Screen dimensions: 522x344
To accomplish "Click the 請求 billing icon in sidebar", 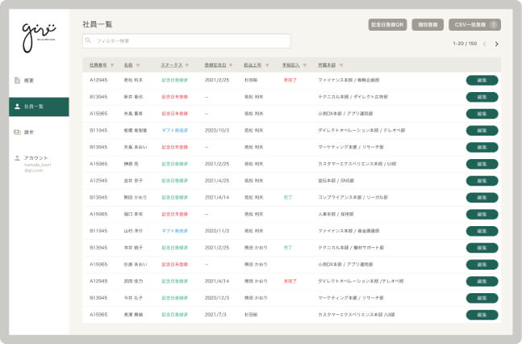I will click(17, 131).
